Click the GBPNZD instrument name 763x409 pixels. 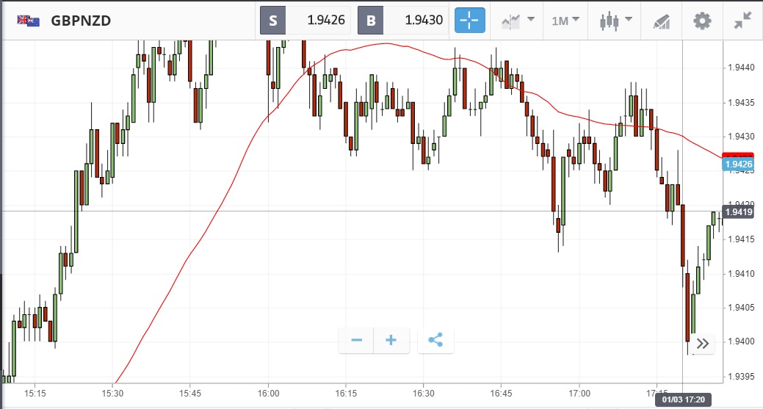(x=81, y=21)
